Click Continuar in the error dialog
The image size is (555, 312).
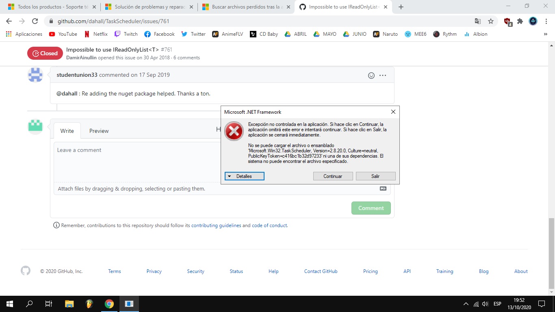click(x=333, y=176)
